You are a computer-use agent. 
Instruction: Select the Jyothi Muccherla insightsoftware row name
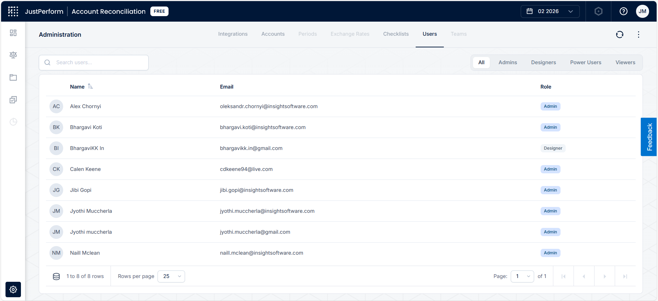91,211
